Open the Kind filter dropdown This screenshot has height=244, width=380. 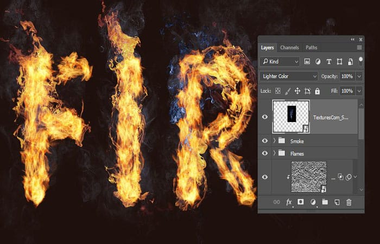point(280,61)
